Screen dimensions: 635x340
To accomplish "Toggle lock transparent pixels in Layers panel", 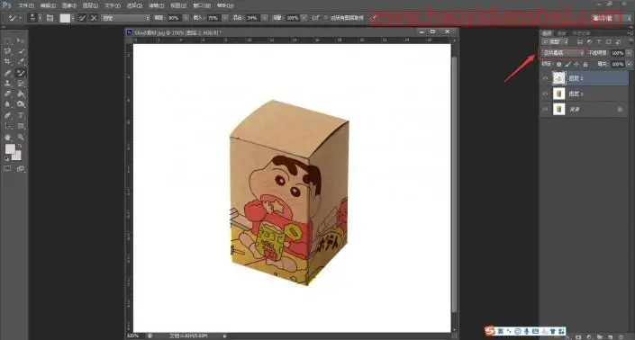I will coord(558,64).
